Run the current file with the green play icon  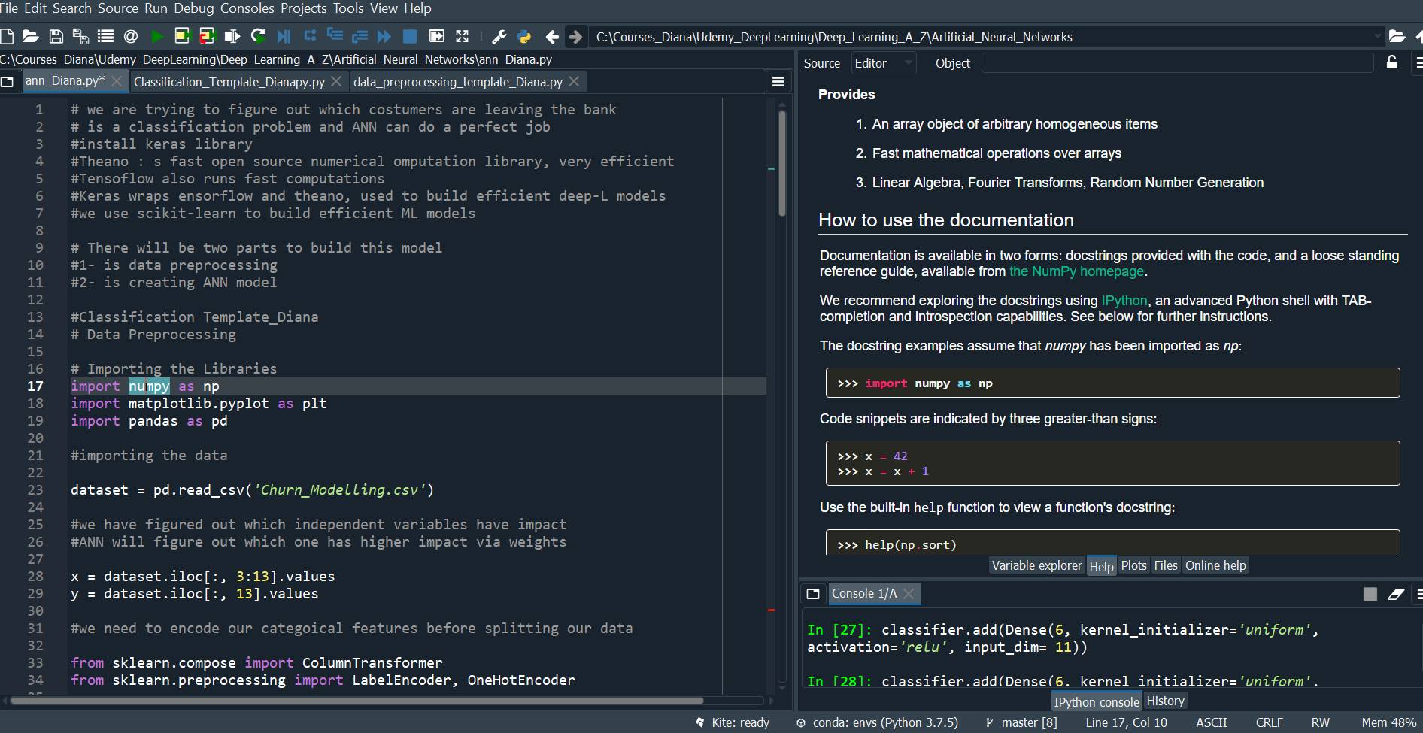click(158, 35)
